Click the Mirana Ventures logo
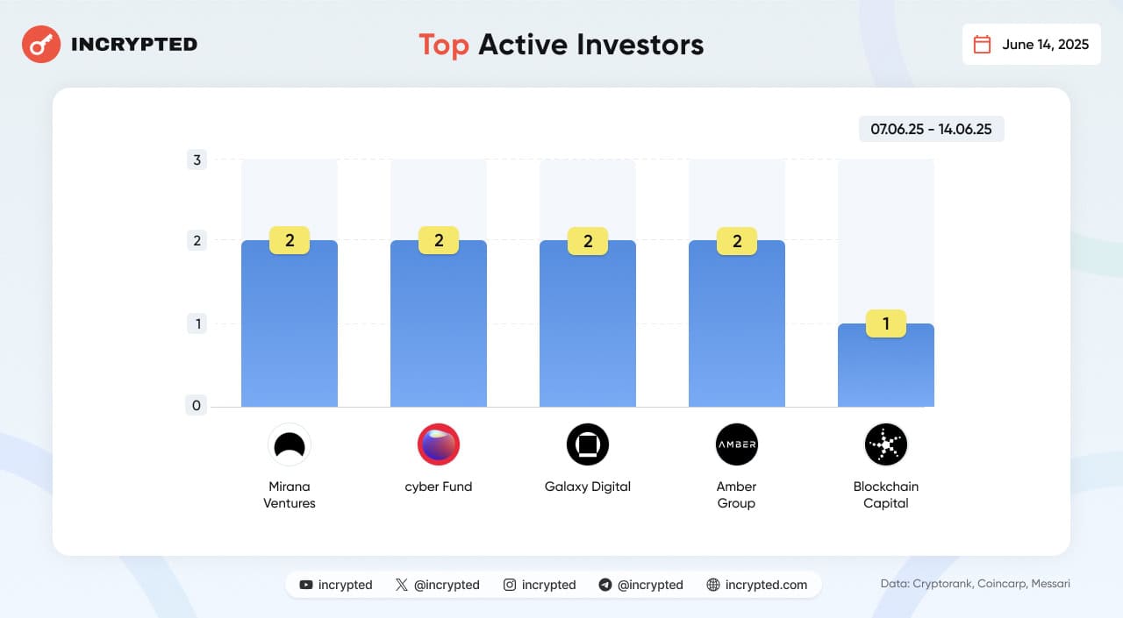The image size is (1123, 618). (290, 444)
